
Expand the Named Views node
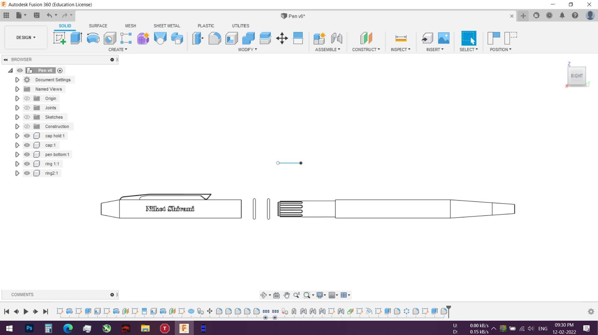17,89
